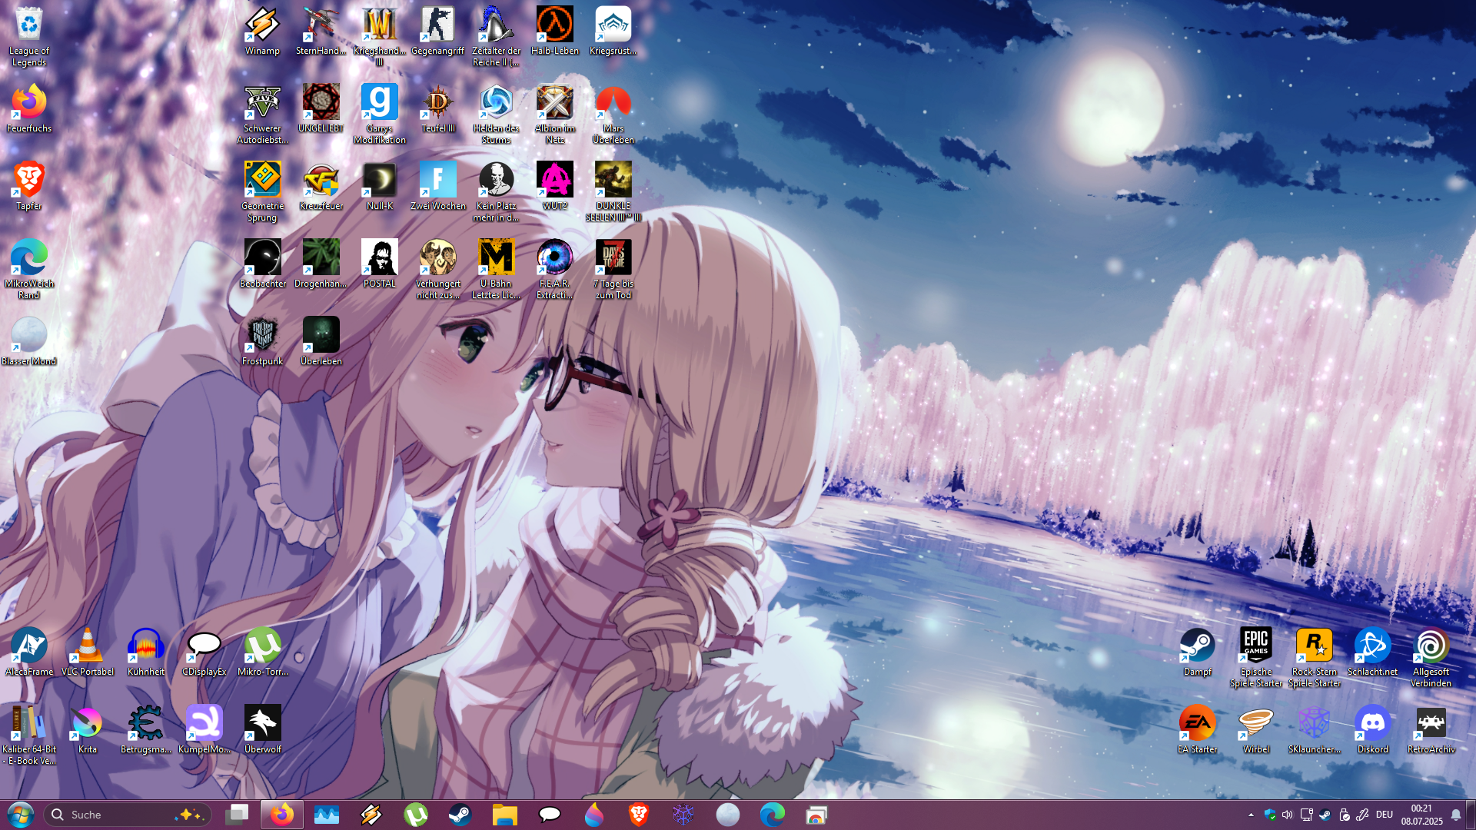Open Brave browser from the taskbar
Screen dimensions: 1476x830
click(639, 815)
